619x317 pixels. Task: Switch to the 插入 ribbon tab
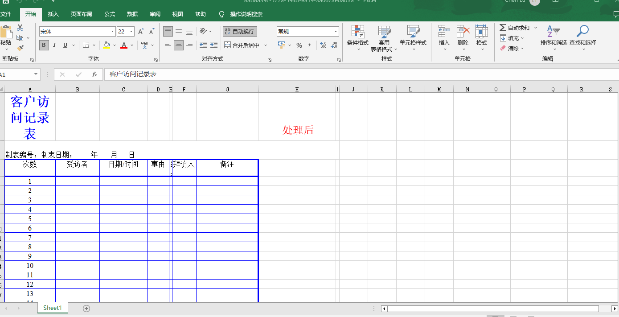(x=53, y=14)
